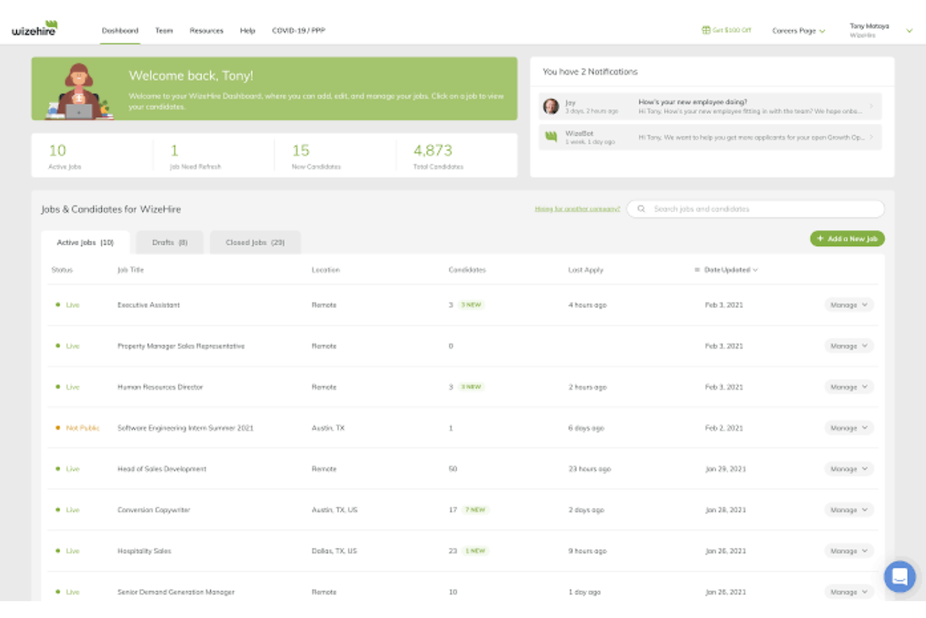Open How's your new employee doing notification
926x618 pixels.
tap(710, 106)
